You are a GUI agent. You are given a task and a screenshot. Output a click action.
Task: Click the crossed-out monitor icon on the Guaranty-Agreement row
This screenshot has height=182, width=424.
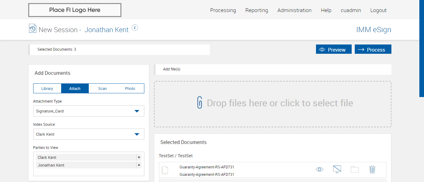click(x=337, y=169)
